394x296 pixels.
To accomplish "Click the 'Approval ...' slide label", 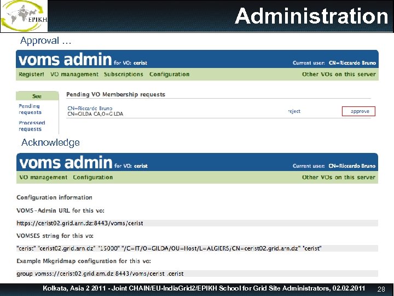I will coord(46,41).
